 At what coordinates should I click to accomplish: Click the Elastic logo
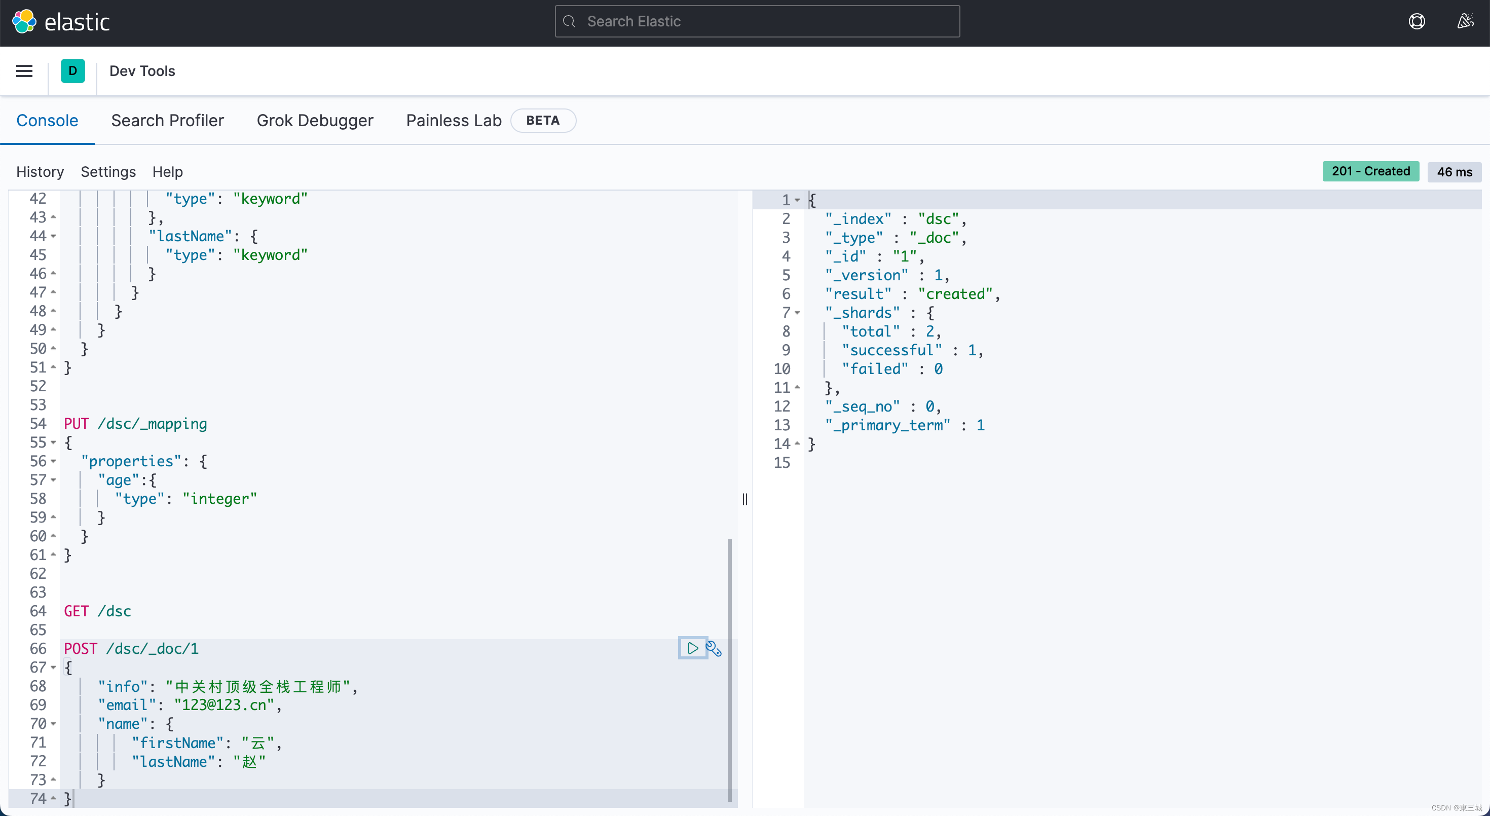(61, 22)
